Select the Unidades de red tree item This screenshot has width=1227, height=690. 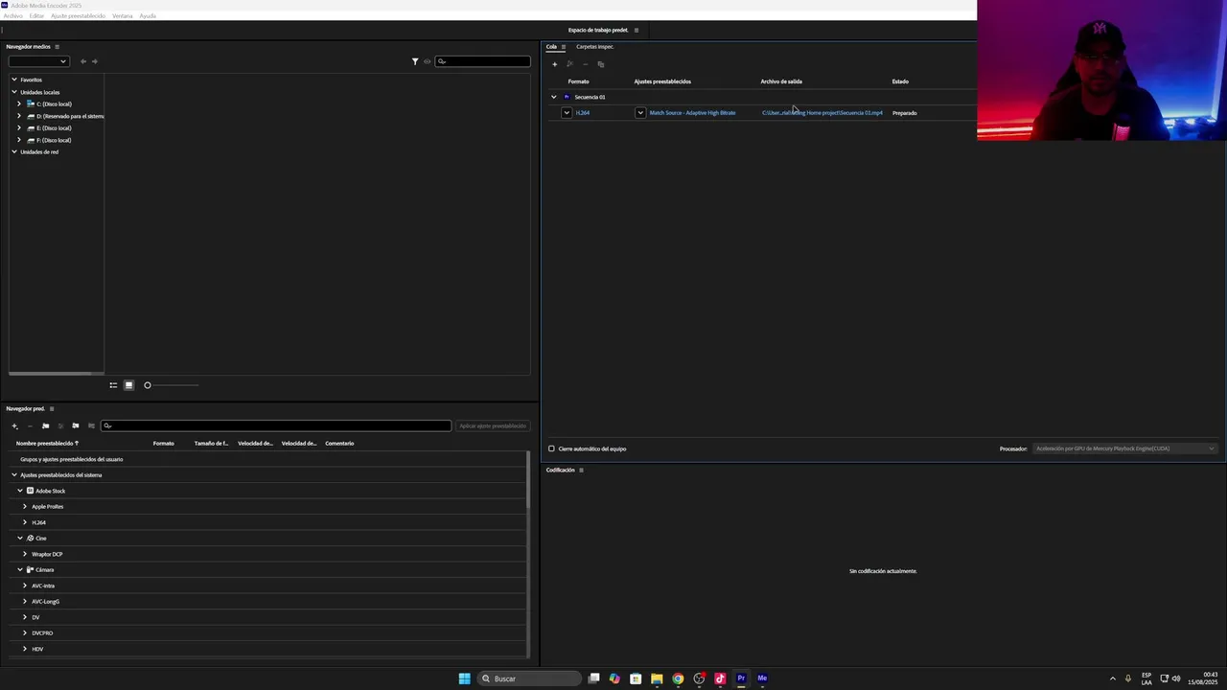click(x=39, y=151)
